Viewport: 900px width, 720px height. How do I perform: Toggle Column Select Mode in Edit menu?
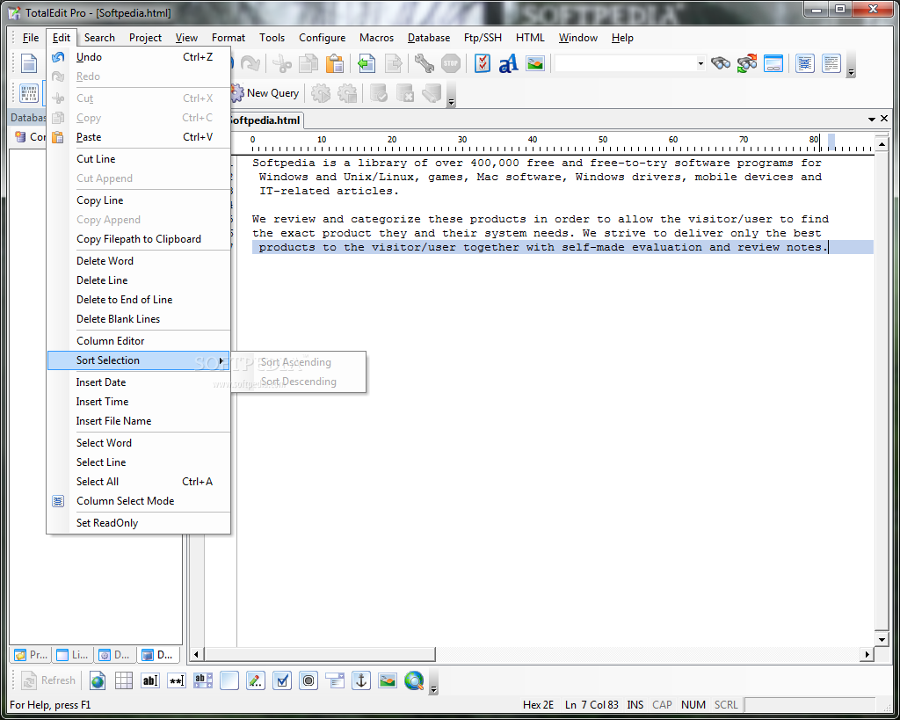(x=138, y=501)
